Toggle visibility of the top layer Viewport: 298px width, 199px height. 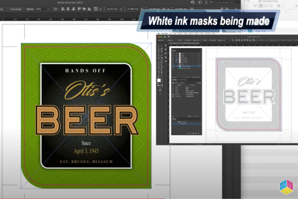click(x=173, y=53)
